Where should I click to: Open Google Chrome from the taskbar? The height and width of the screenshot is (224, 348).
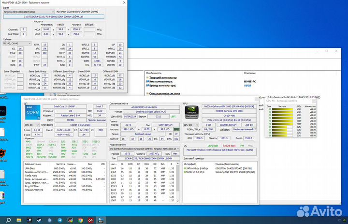[x=80, y=220]
